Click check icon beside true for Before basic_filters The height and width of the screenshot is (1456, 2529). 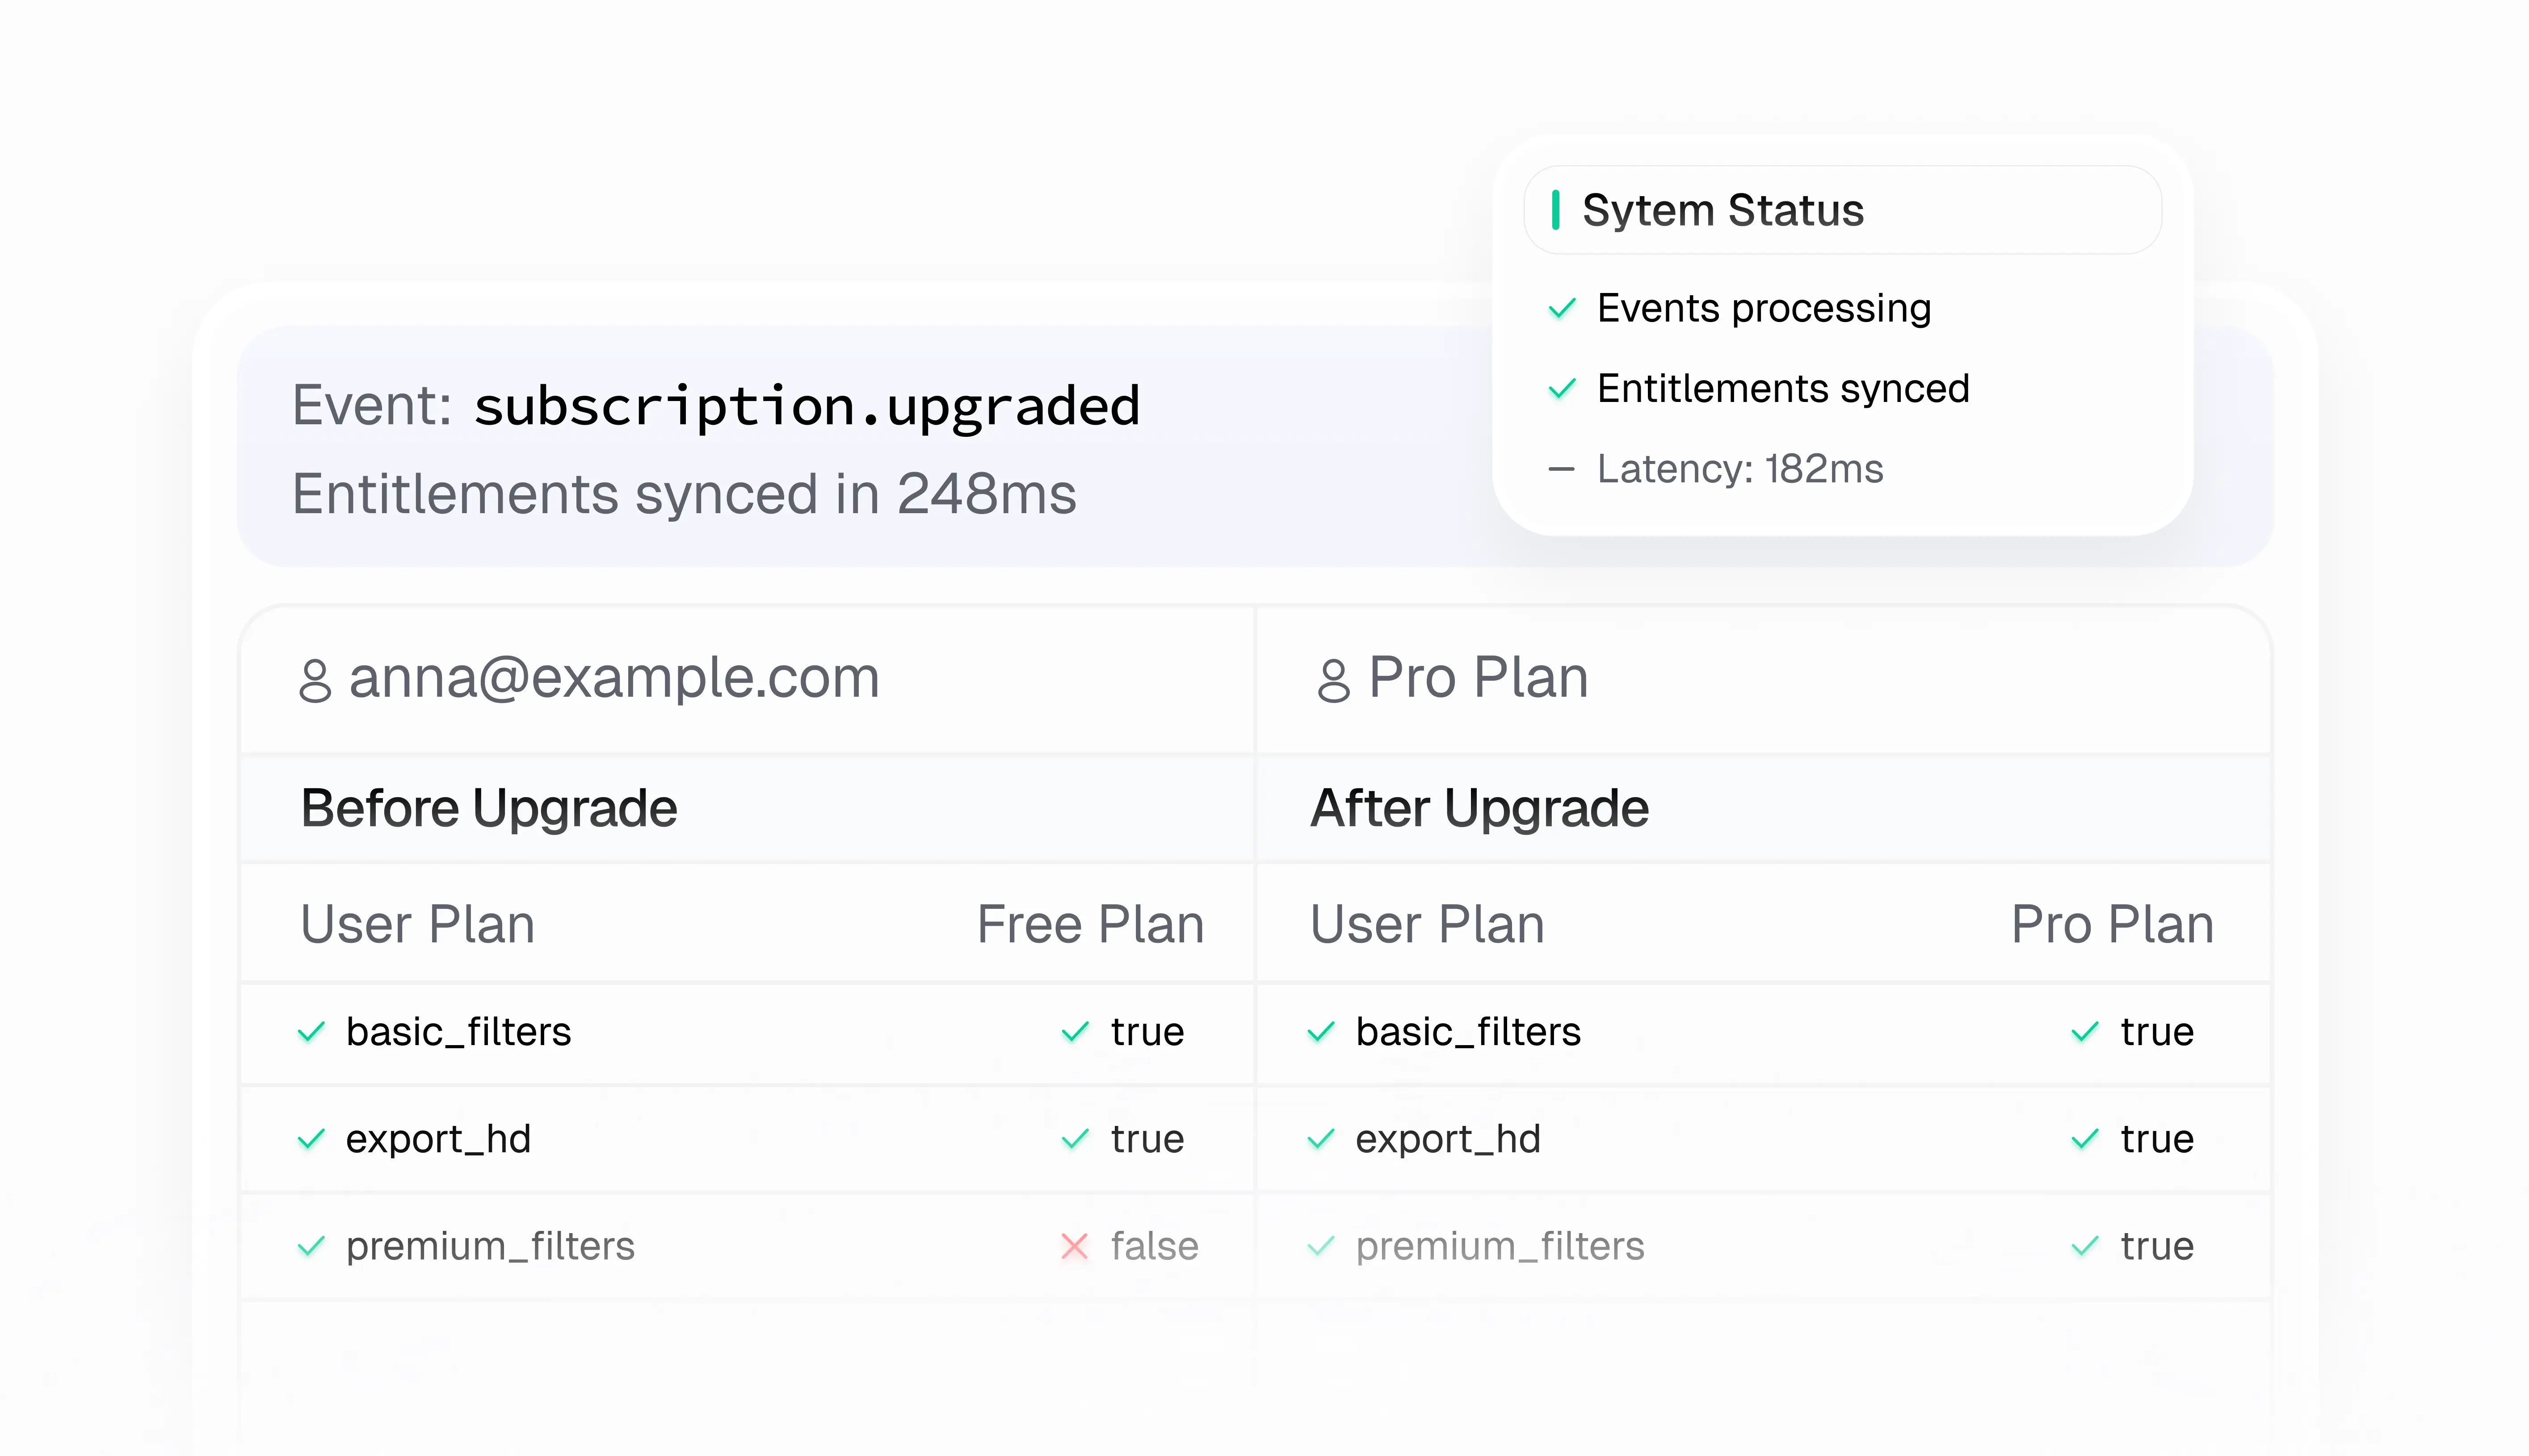point(1075,1031)
